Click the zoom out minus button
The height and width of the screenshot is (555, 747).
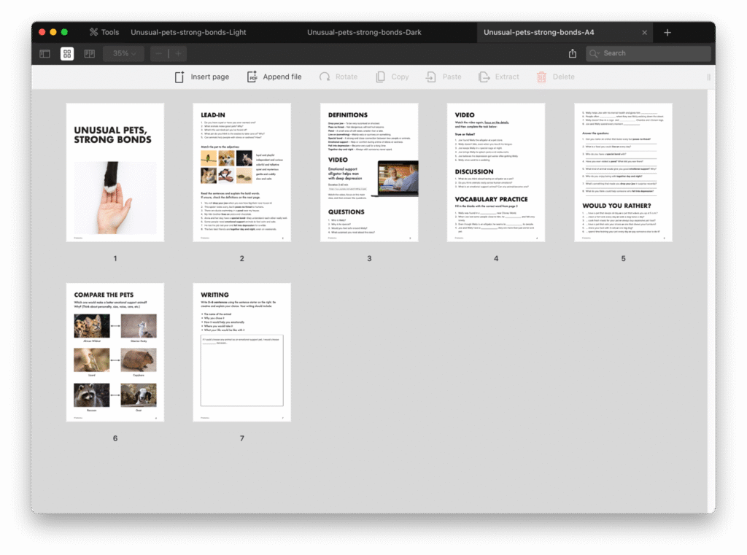160,53
